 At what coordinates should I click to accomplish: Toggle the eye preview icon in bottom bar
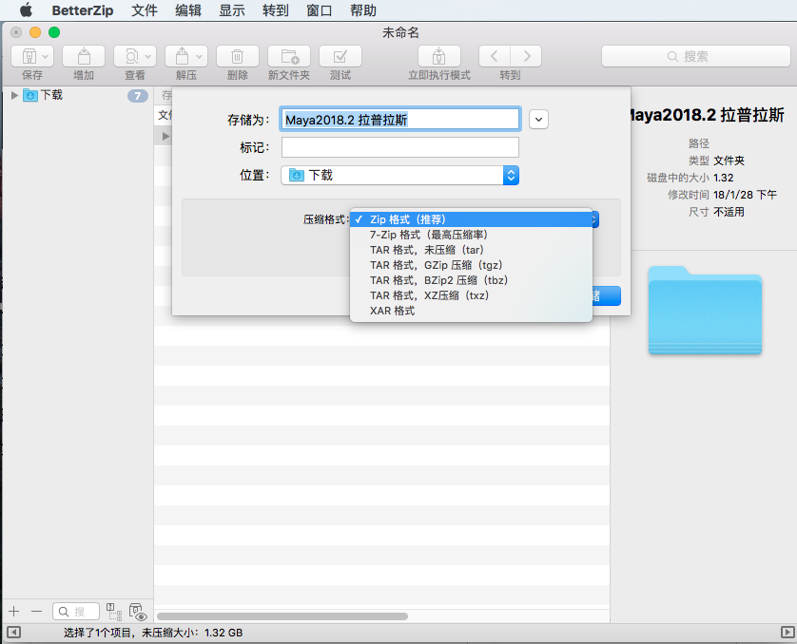click(x=137, y=613)
